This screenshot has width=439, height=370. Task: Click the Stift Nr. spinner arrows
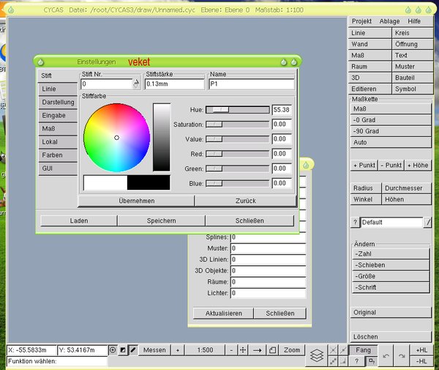(x=136, y=84)
